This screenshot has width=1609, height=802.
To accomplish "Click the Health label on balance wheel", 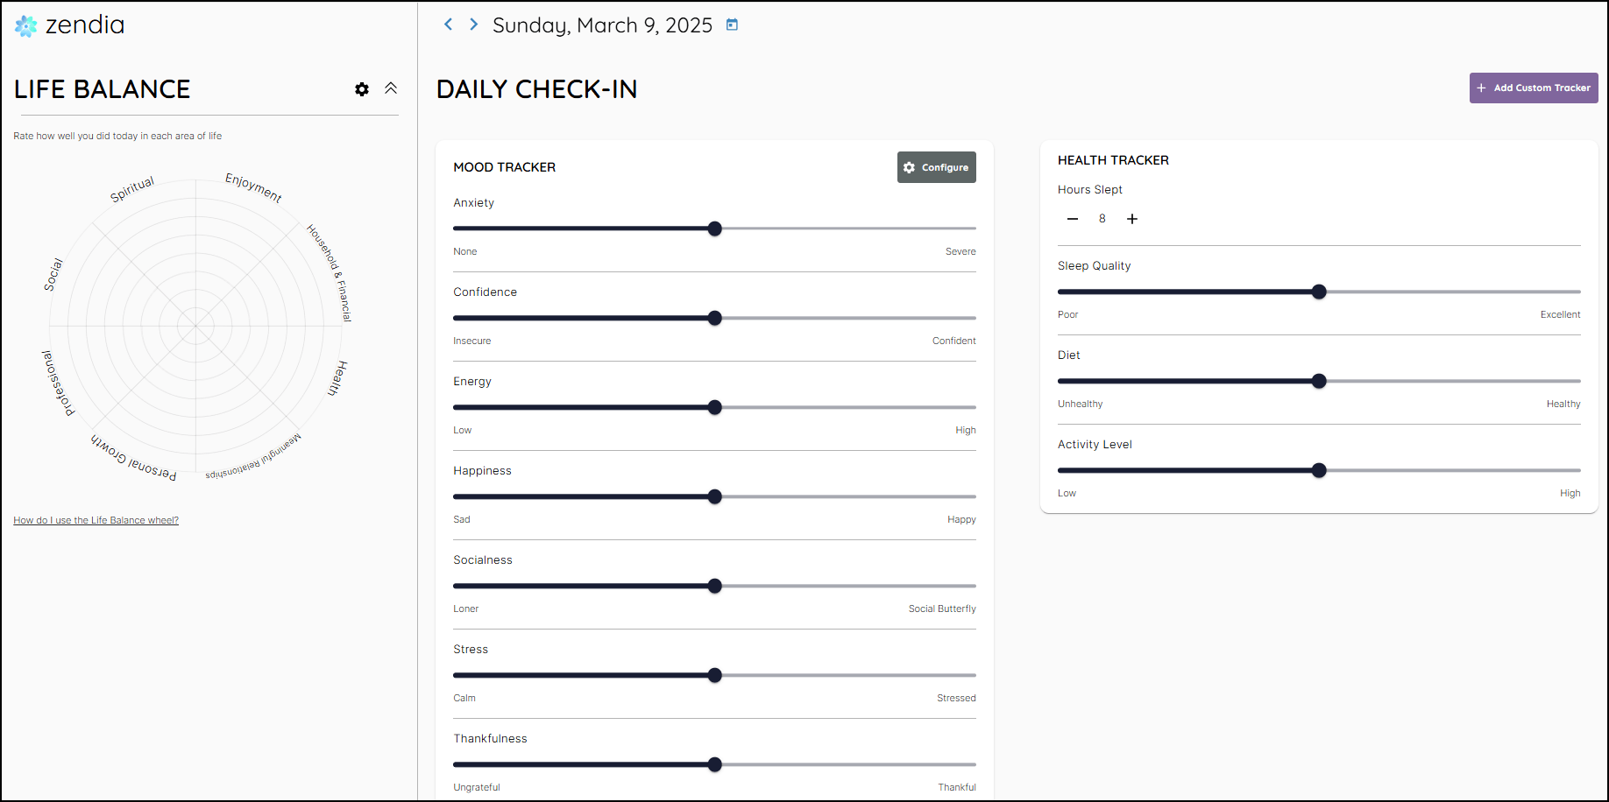I will tap(337, 378).
